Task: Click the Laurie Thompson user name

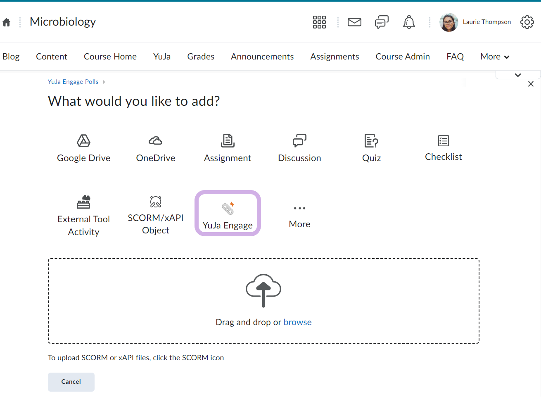Action: tap(486, 22)
